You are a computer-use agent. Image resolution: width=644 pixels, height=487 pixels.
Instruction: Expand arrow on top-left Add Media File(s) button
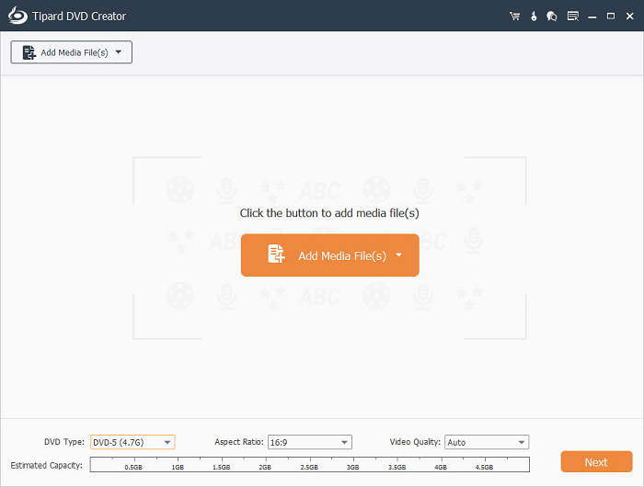pos(119,52)
